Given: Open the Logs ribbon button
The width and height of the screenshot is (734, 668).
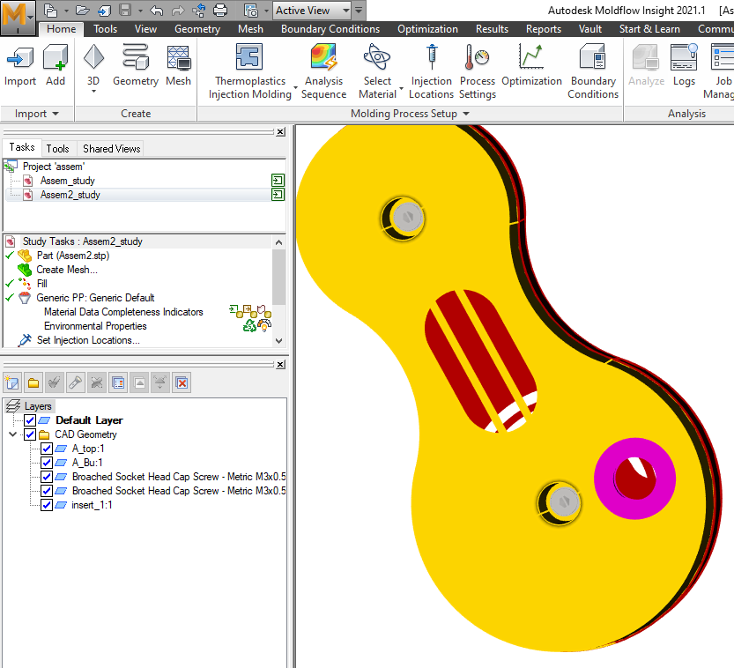Looking at the screenshot, I should pyautogui.click(x=684, y=65).
